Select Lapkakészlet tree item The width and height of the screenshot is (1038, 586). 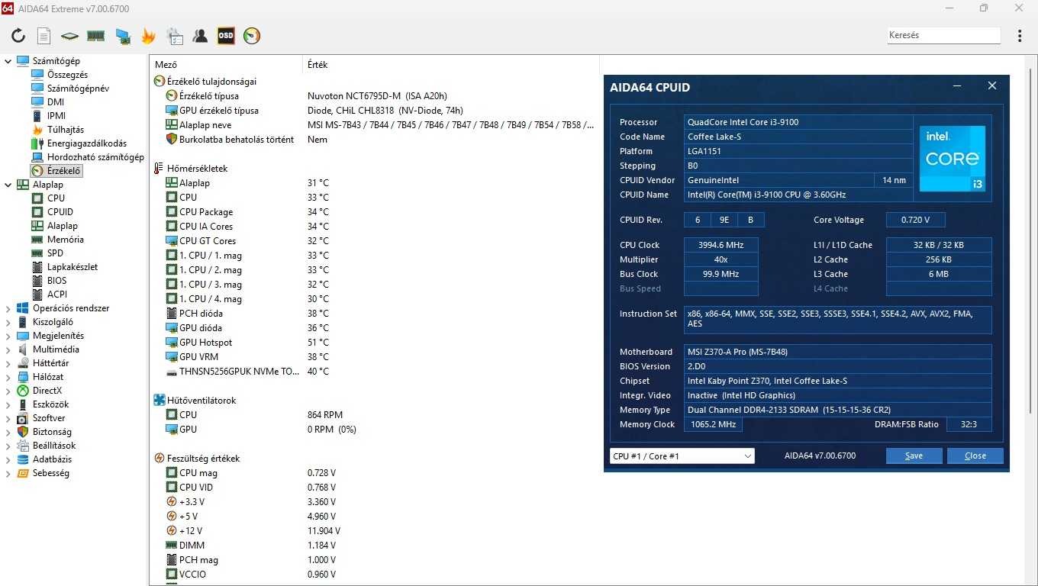[x=73, y=267]
